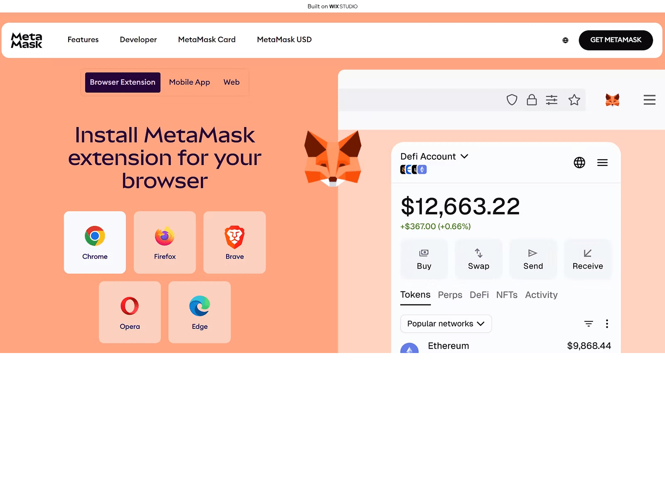This screenshot has height=499, width=665.
Task: Switch to the Mobile App option
Action: coord(190,82)
